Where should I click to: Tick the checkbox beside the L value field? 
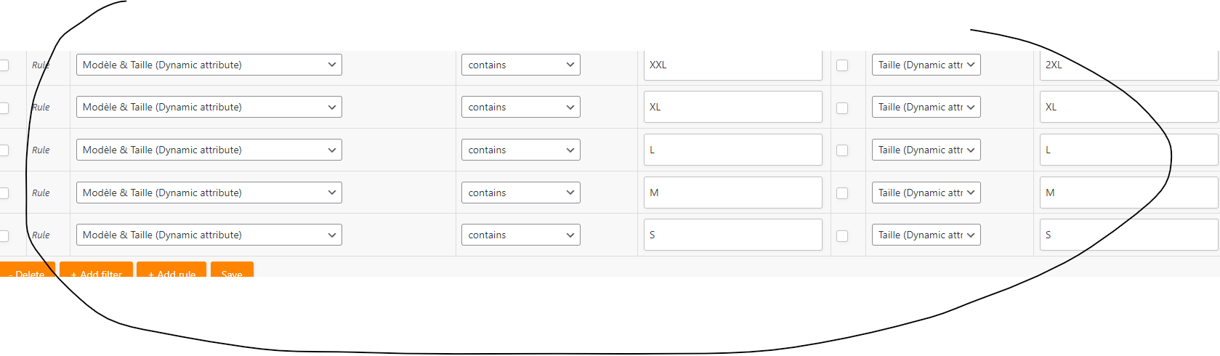pyautogui.click(x=842, y=150)
